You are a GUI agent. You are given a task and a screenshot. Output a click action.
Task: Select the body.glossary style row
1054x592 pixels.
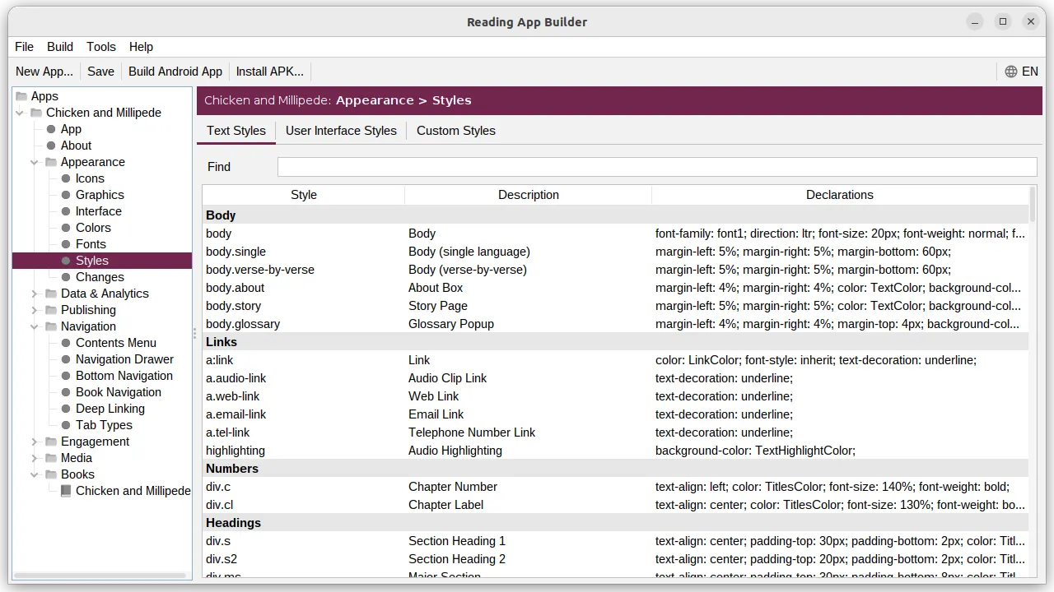pyautogui.click(x=615, y=324)
